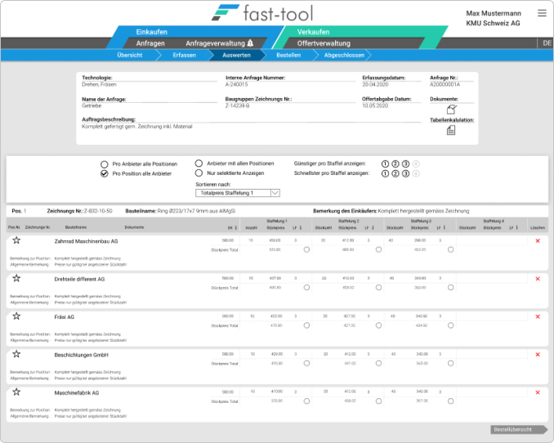Select Staffelung 1 for Zahnrad Maschinenbau AG

pyautogui.click(x=306, y=249)
